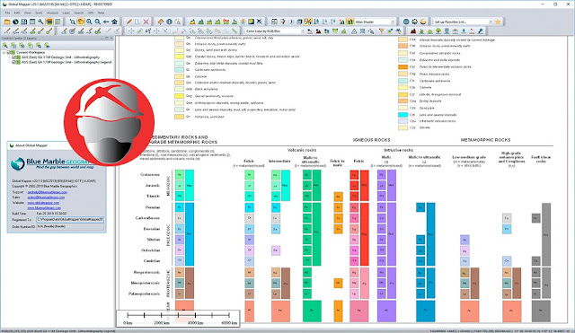This screenshot has width=575, height=333.
Task: Click the green tree lidar classify icon
Action: 438,31
